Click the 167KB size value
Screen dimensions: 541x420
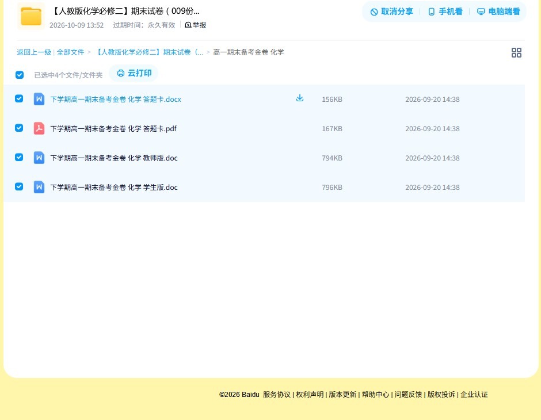click(x=332, y=129)
